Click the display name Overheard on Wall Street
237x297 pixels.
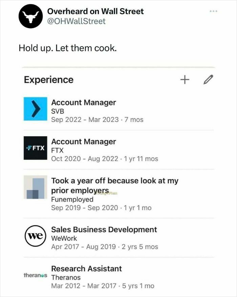point(95,11)
